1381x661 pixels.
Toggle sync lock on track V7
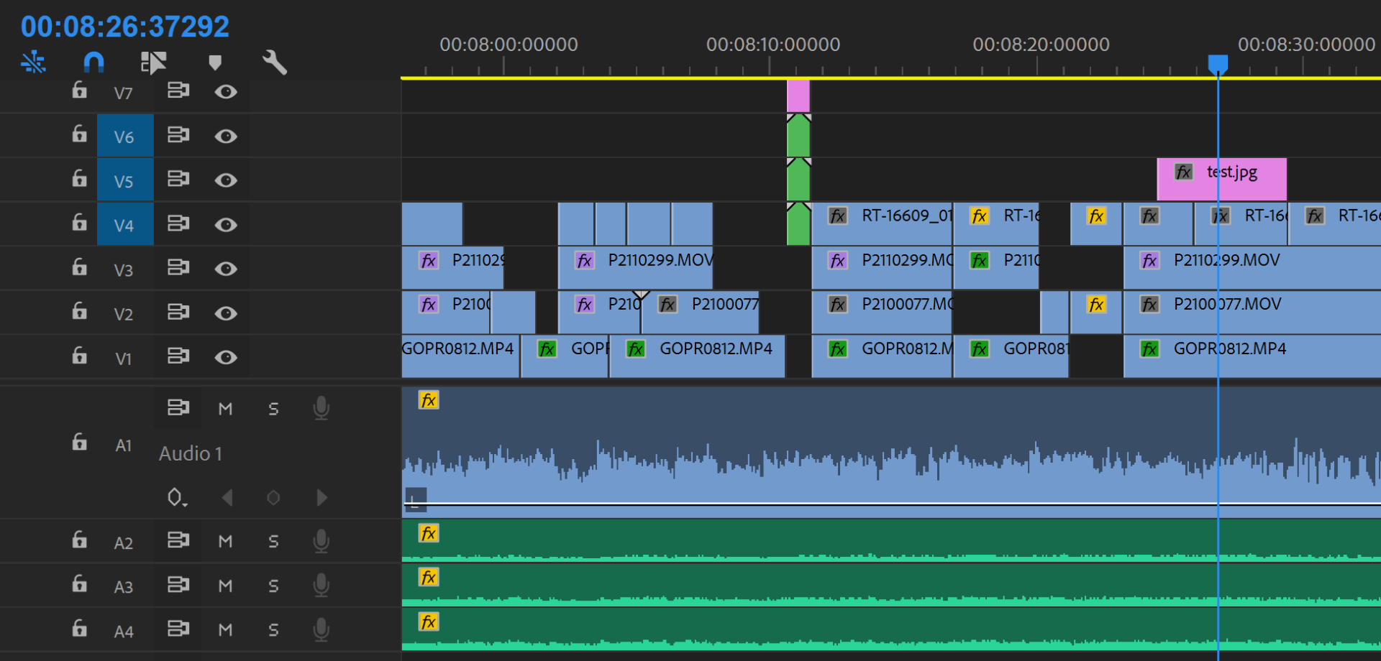(x=178, y=91)
